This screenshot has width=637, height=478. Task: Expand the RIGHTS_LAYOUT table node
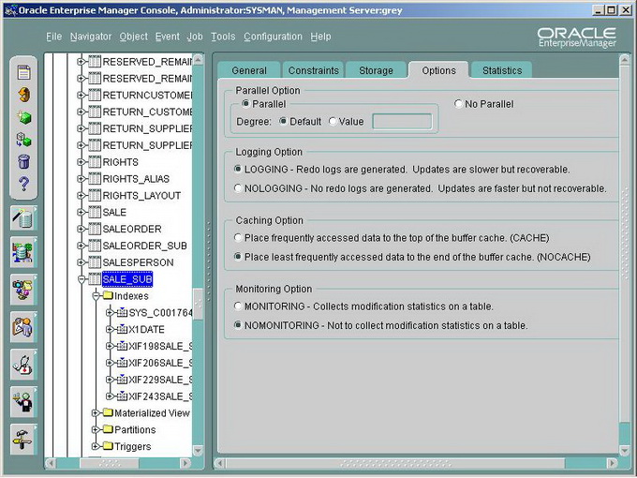click(x=81, y=196)
